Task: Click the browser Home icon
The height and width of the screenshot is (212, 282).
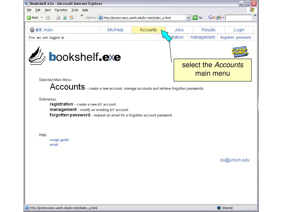Action: tap(71, 17)
